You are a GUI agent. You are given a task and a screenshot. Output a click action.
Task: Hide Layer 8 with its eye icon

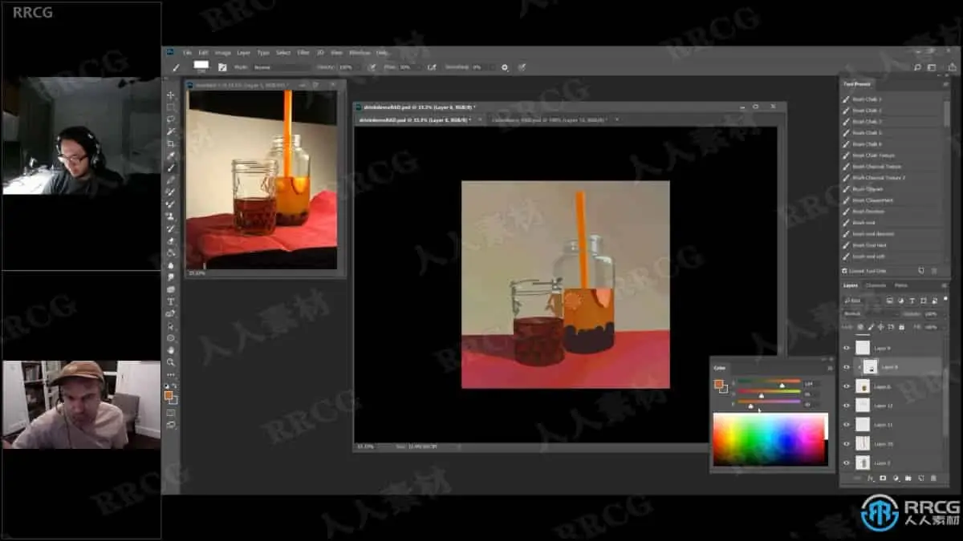pyautogui.click(x=847, y=367)
